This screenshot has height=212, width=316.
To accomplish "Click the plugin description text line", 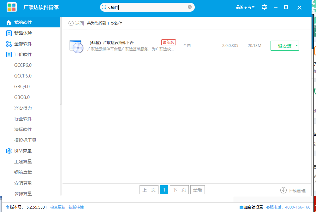I will 131,49.
